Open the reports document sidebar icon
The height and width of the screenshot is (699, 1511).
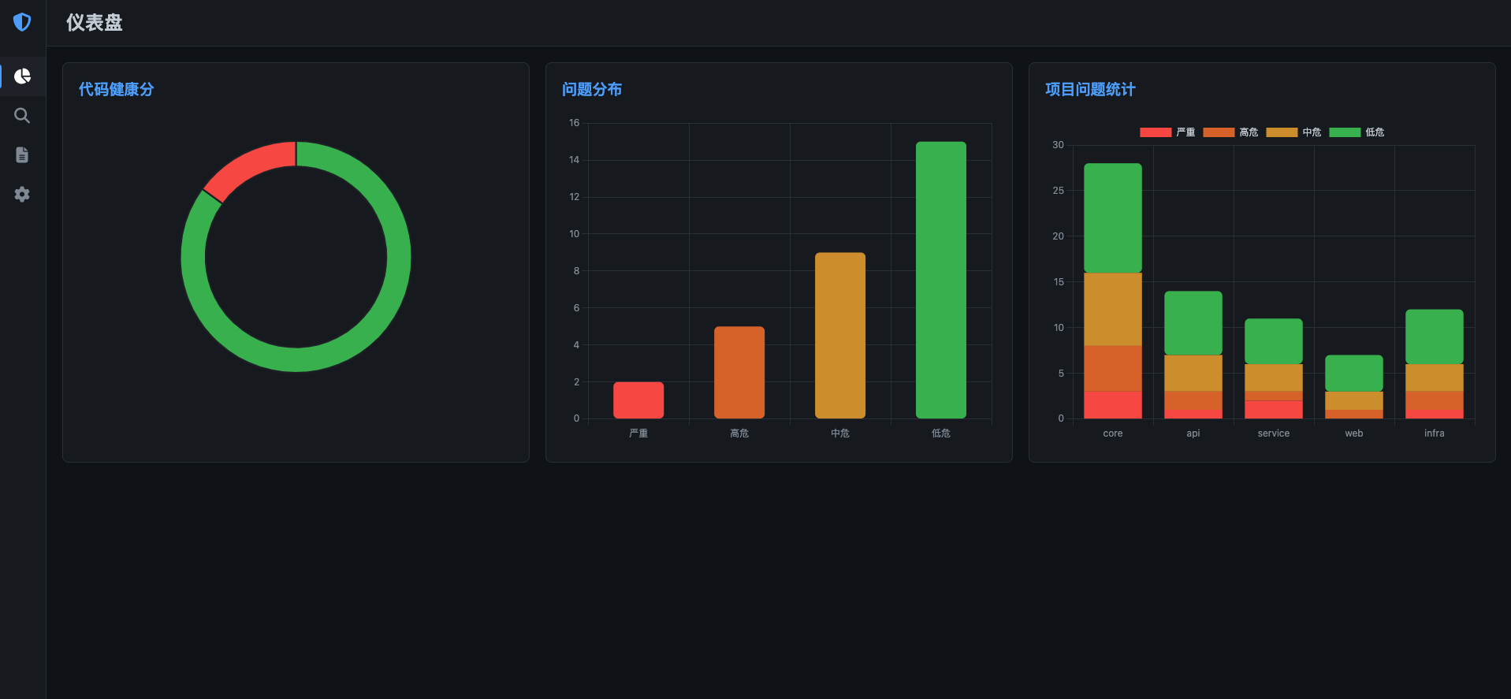click(x=22, y=155)
